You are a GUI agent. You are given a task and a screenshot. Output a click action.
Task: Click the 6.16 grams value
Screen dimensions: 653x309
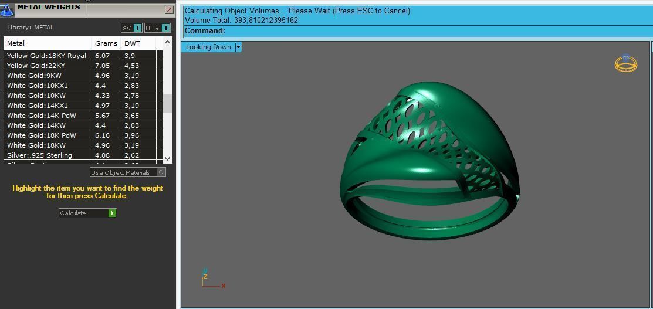point(102,135)
